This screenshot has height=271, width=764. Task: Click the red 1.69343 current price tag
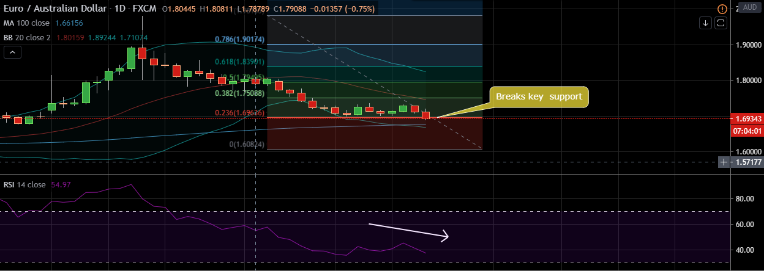point(746,118)
